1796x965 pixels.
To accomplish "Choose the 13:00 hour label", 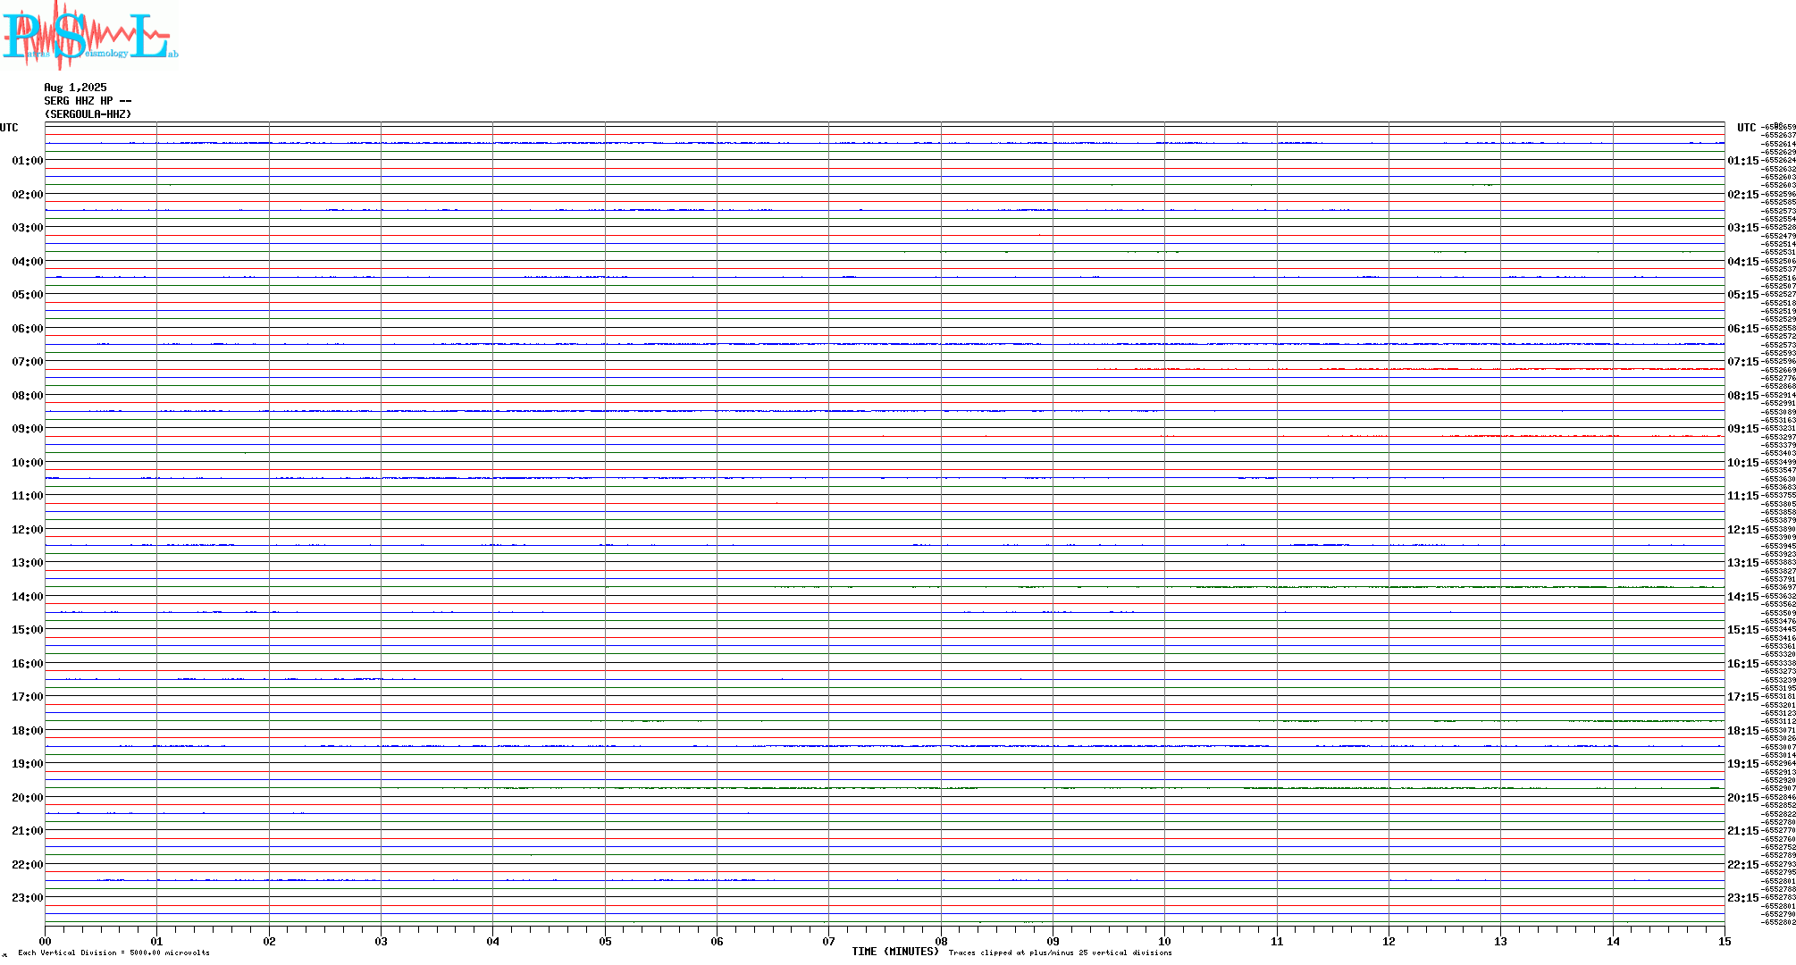I will tap(28, 563).
